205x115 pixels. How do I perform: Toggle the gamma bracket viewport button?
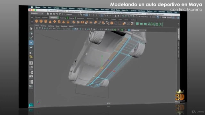[x=122, y=30]
